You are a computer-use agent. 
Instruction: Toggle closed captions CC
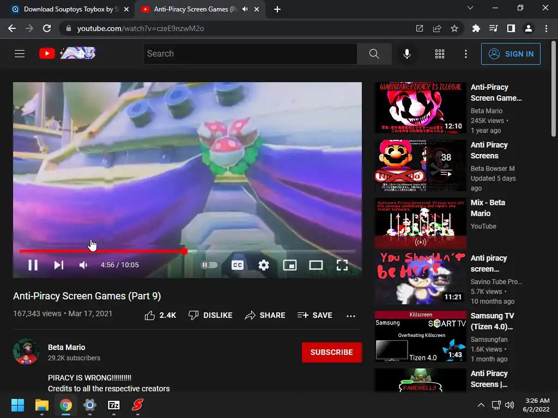(x=238, y=265)
